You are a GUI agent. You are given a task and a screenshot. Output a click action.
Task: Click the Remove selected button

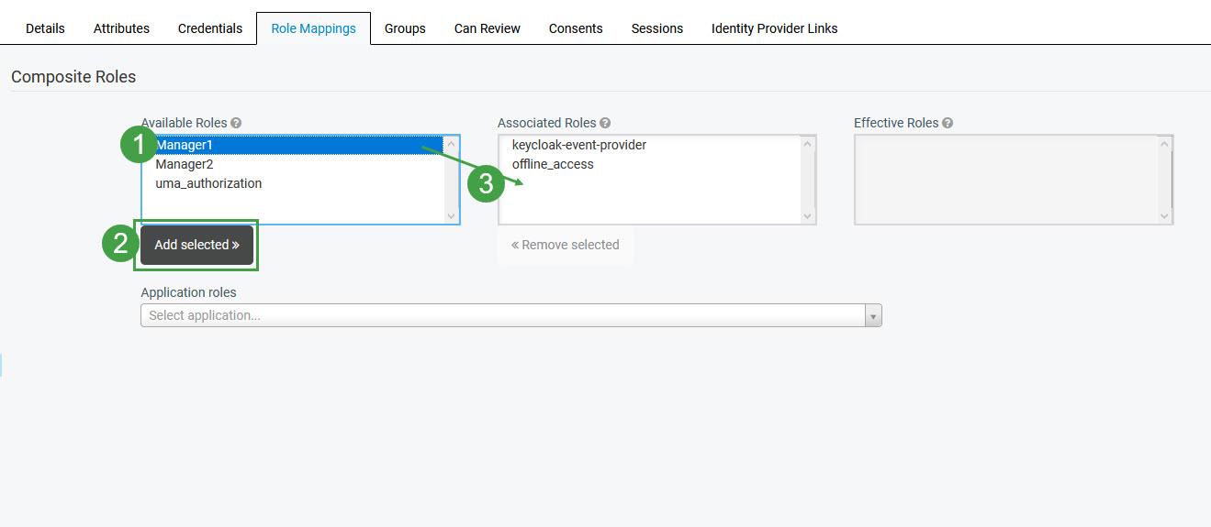(566, 245)
